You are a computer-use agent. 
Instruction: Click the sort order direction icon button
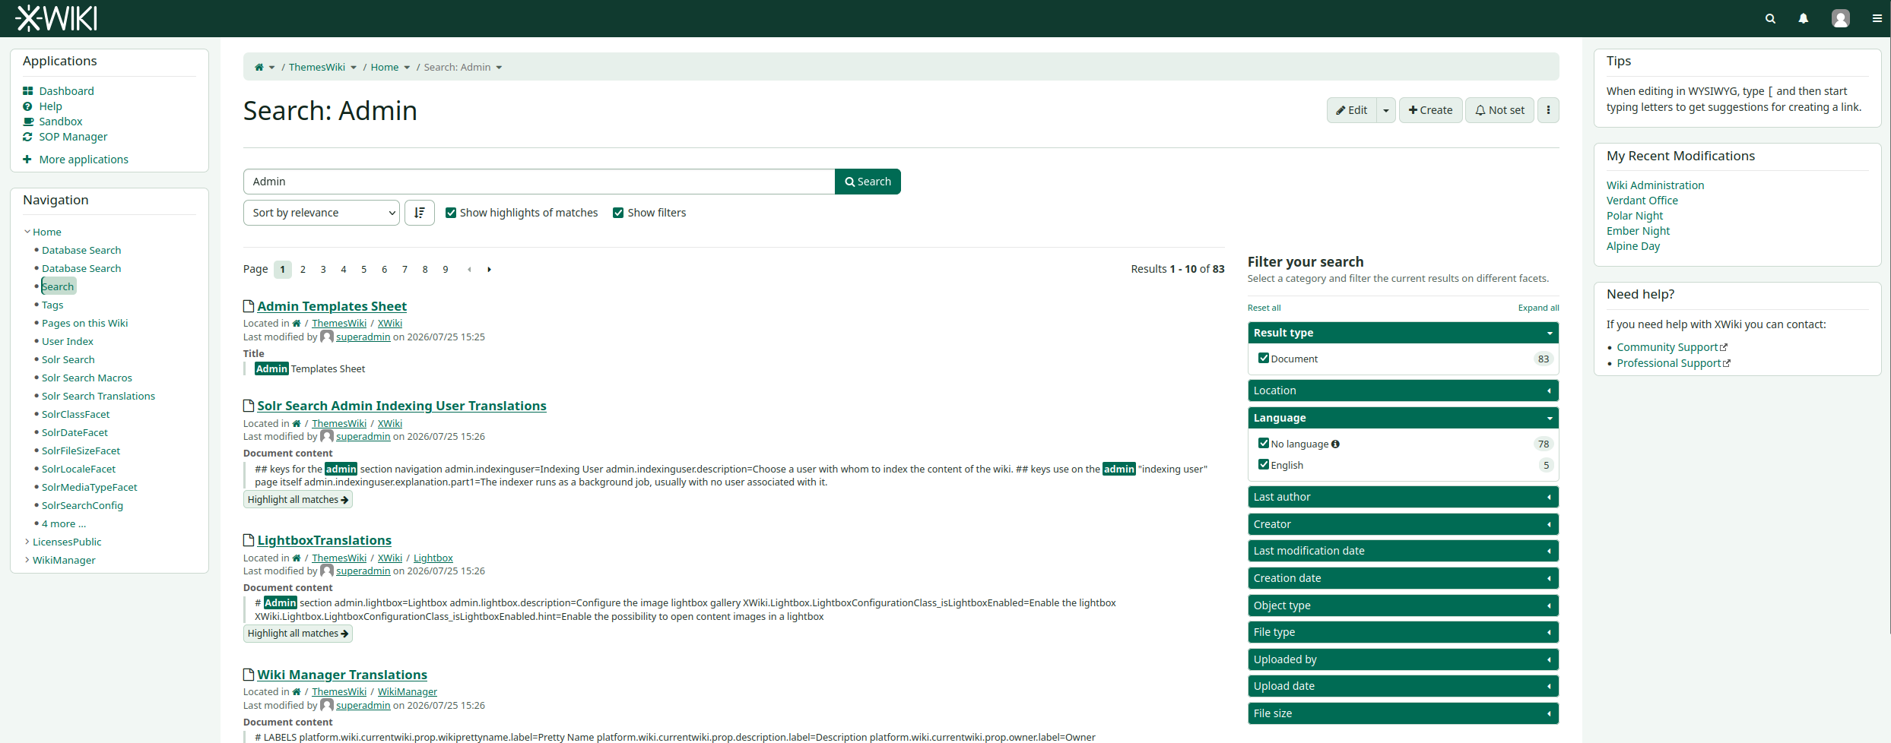[x=420, y=213]
